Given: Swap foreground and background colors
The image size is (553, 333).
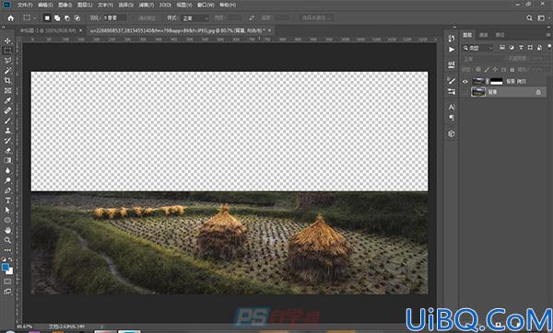Looking at the screenshot, I should pos(10,259).
